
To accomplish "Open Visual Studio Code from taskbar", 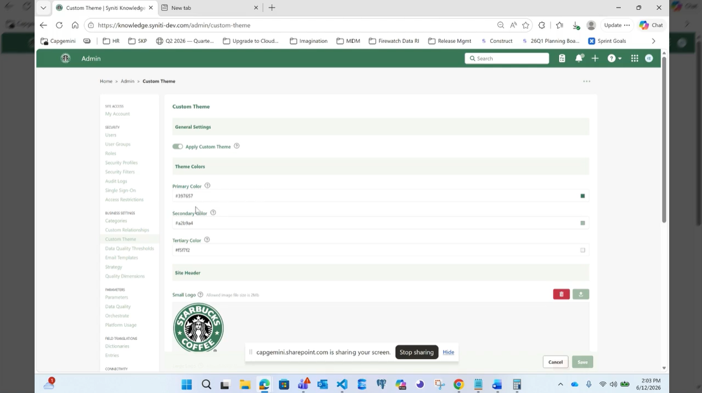I will [x=342, y=385].
